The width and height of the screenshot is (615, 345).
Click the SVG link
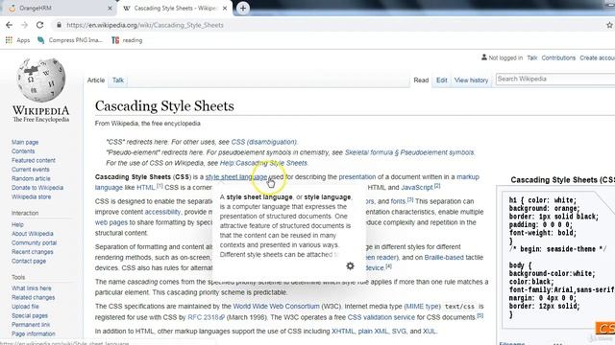(399, 332)
